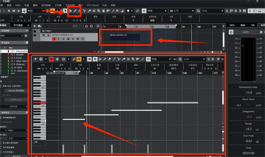This screenshot has width=265, height=157.
Task: Switch to the 可见通道 tab
Action: click(18, 25)
